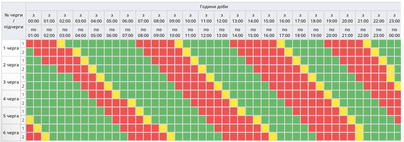Select the 'з 23:00' column header
The image size is (404, 142).
395,18
